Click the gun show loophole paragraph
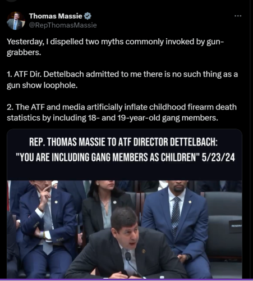This screenshot has width=253, height=281. 122,80
